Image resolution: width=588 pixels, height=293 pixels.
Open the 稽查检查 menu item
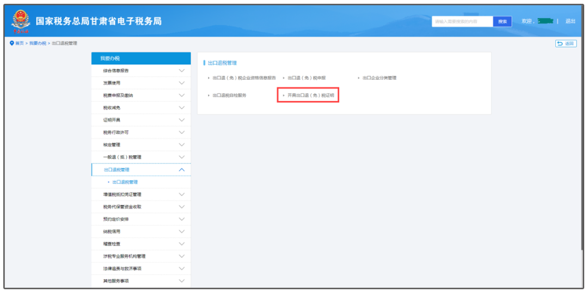point(141,244)
